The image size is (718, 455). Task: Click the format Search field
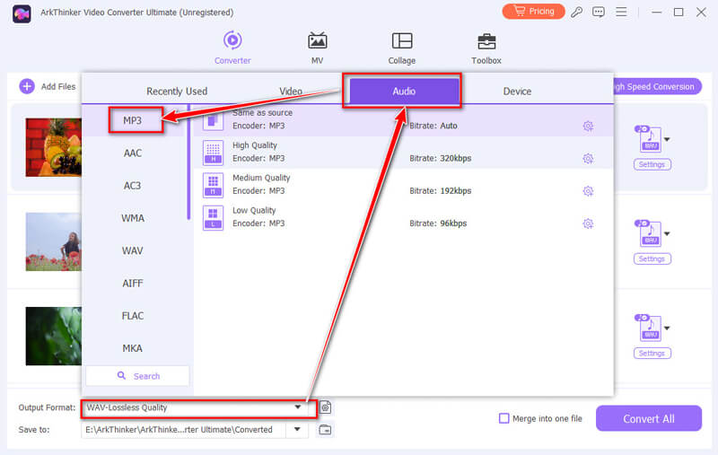[x=137, y=376]
